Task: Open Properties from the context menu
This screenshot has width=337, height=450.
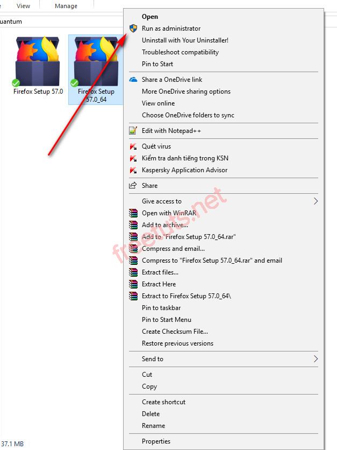Action: pos(224,441)
